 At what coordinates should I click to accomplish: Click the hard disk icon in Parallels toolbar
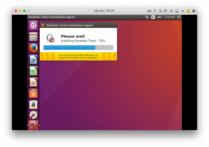click(177, 11)
